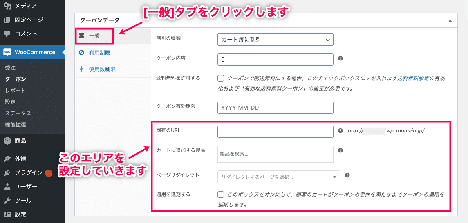Screen dimensions: 468x223
Task: Click the 固定ページ pages icon
Action: coord(7,20)
